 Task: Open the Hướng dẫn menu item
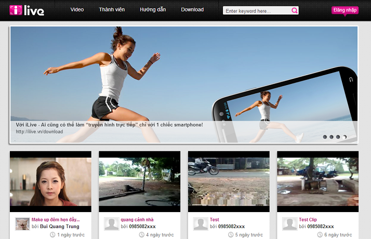153,10
